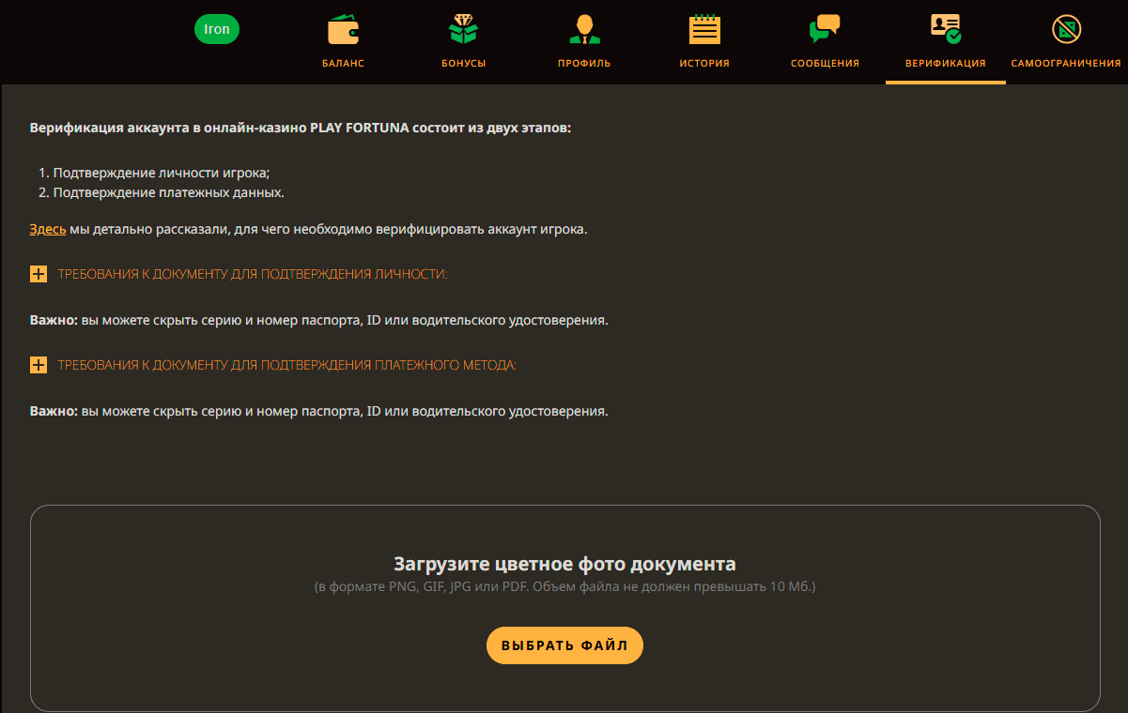Screen dimensions: 1128x713
Task: Go to the Профиль section
Action: tap(583, 42)
